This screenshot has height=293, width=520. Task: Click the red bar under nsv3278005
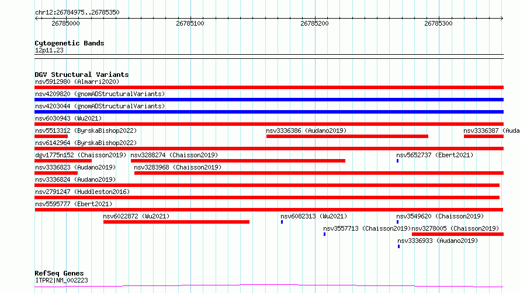[457, 234]
